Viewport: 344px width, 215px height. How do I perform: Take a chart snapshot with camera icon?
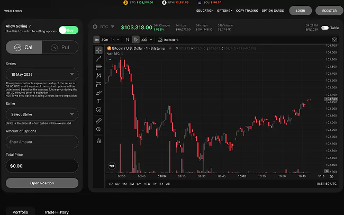pyautogui.click(x=334, y=39)
